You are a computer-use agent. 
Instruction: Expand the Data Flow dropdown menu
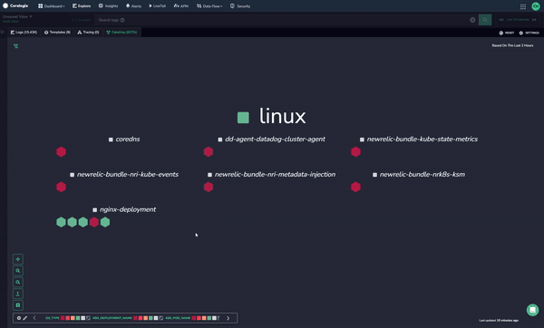[209, 6]
